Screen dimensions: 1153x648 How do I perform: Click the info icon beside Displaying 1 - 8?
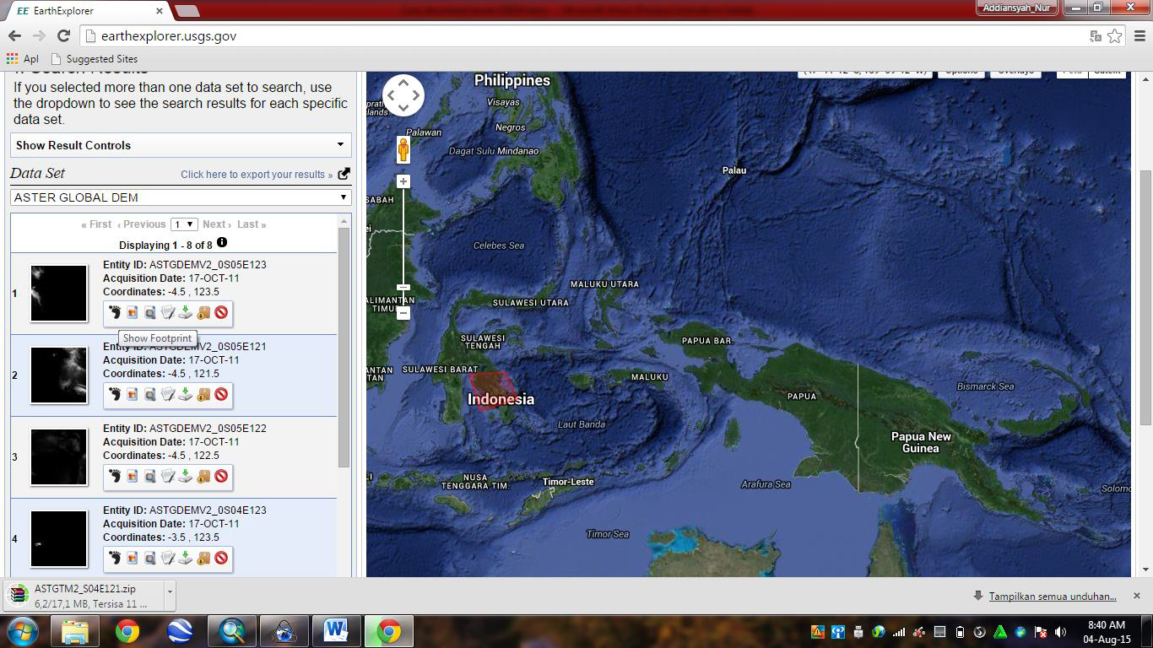(222, 242)
